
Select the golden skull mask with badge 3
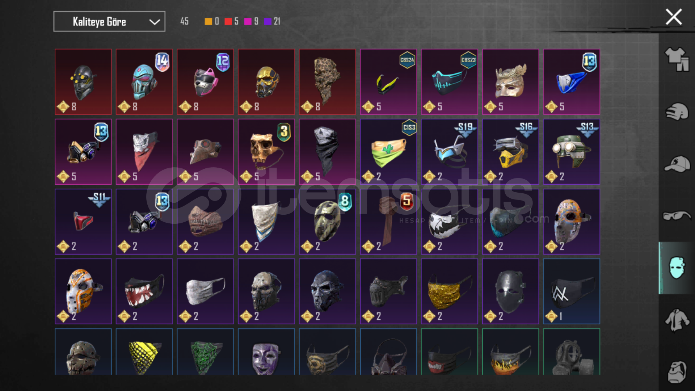point(266,152)
